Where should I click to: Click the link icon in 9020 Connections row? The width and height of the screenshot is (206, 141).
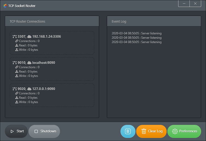(17, 93)
